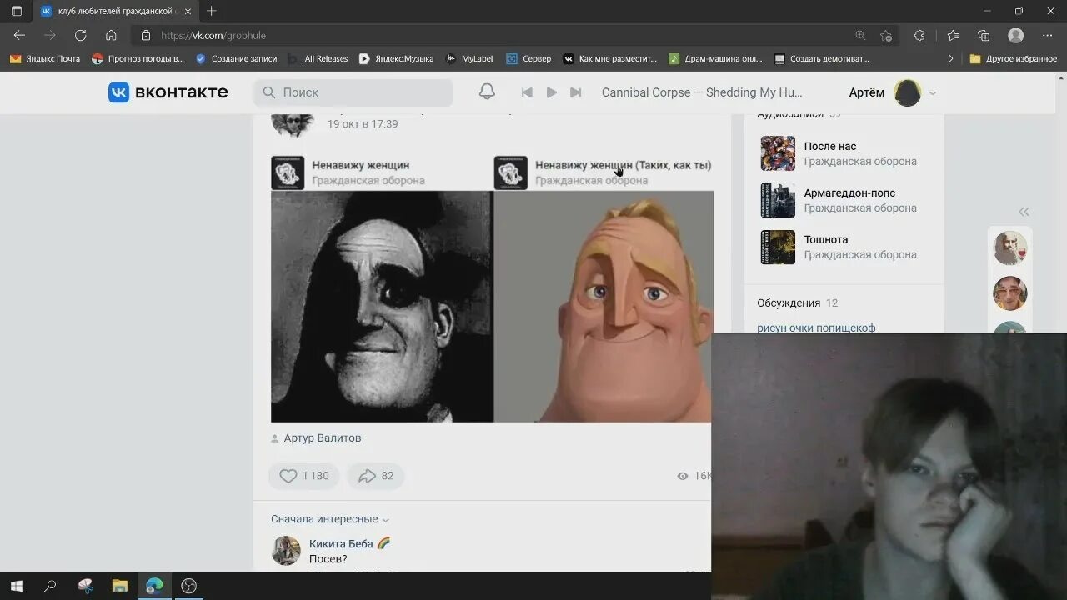Go back in browser

pos(19,35)
